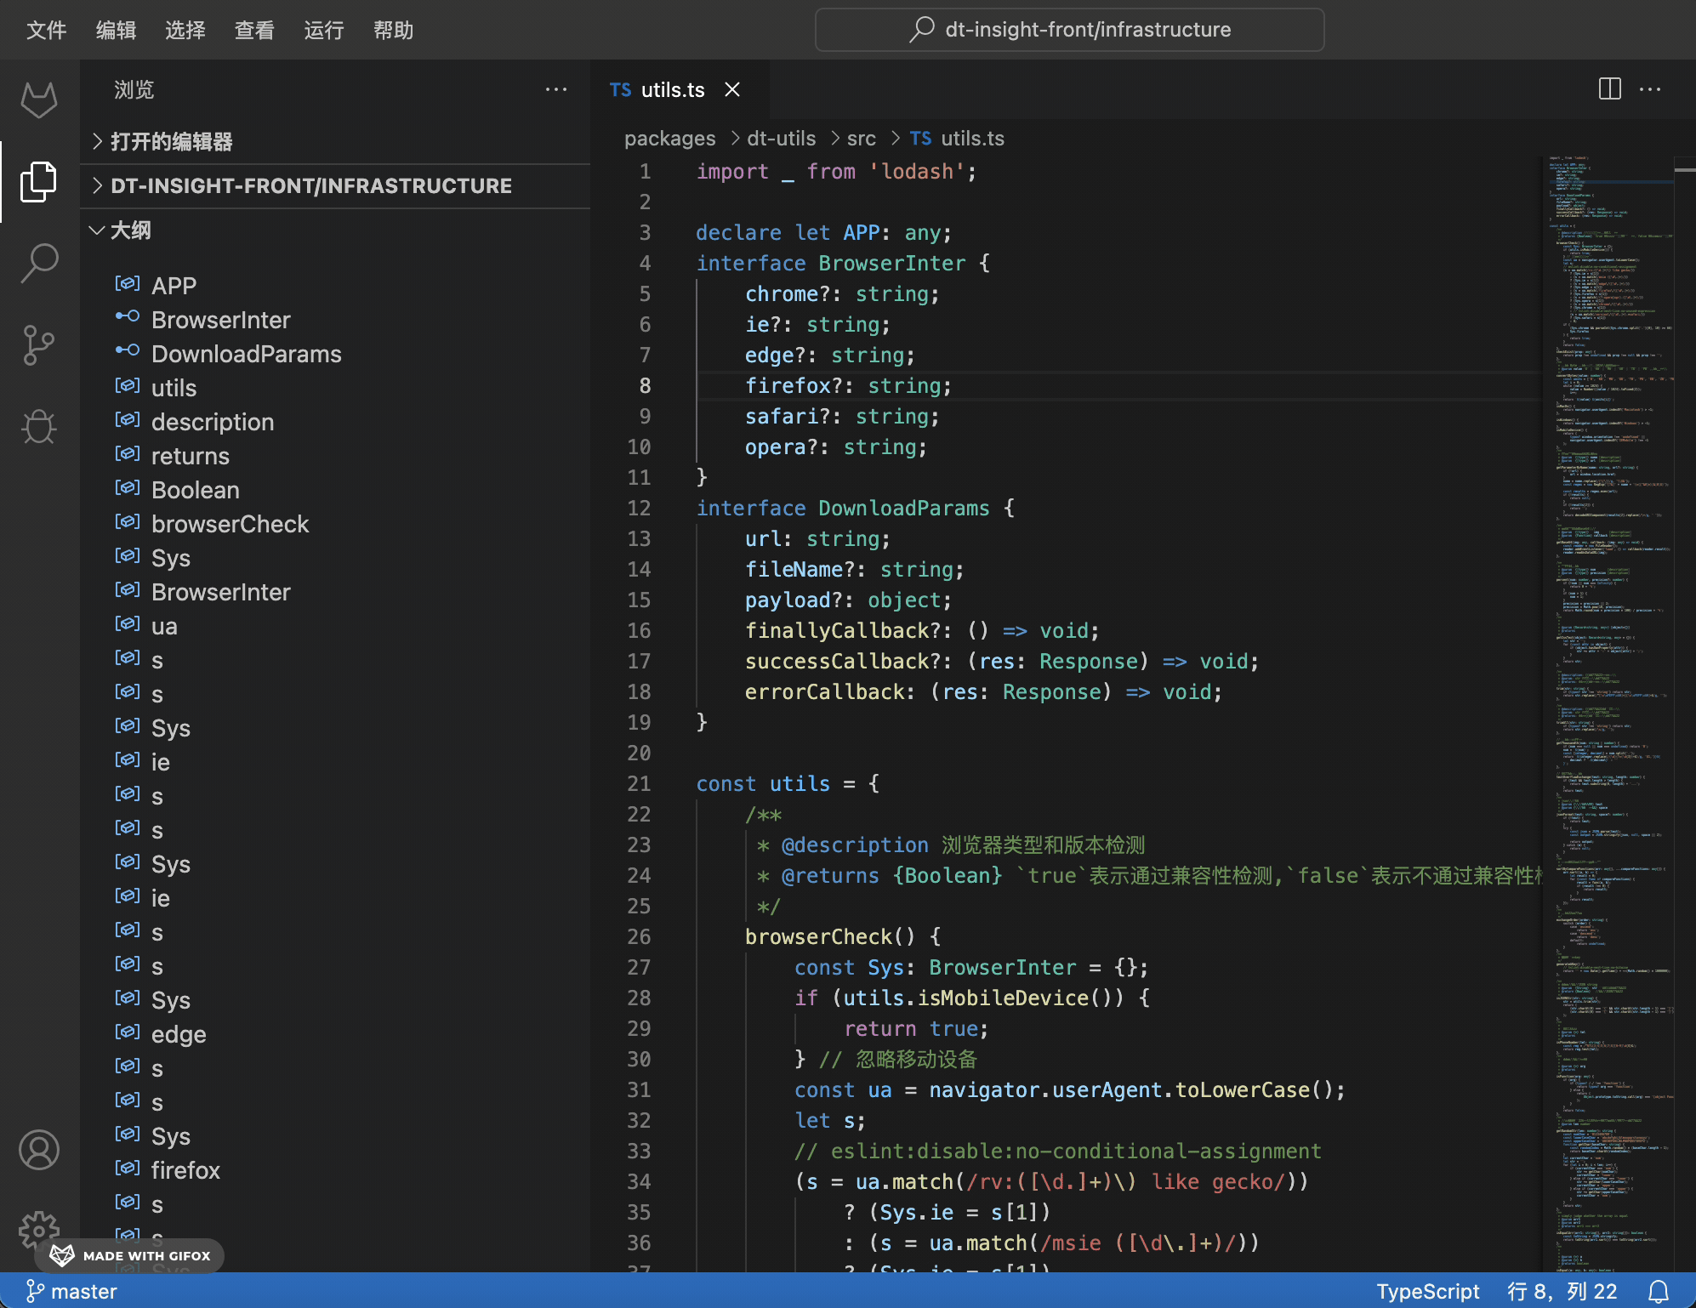Open the Source Control branch icon
Image resolution: width=1696 pixels, height=1308 pixels.
(x=39, y=344)
